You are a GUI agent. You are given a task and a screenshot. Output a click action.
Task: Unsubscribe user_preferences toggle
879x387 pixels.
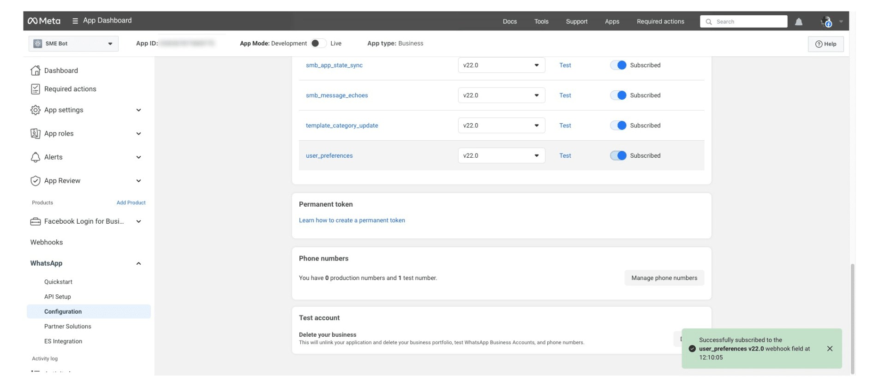tap(618, 155)
